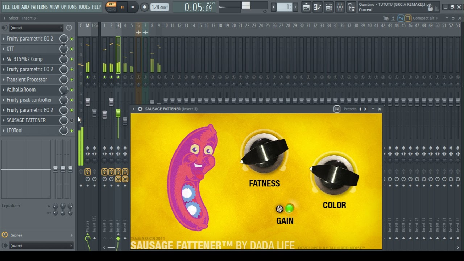Expand the OTT slot menu arrow
Viewport: 464px width, 261px height.
point(4,49)
